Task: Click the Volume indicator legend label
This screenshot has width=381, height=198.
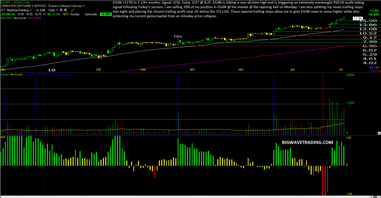Action: tap(4, 74)
